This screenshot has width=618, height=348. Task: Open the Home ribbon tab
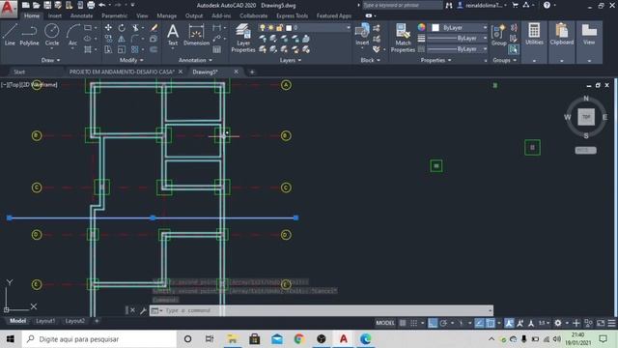point(32,15)
